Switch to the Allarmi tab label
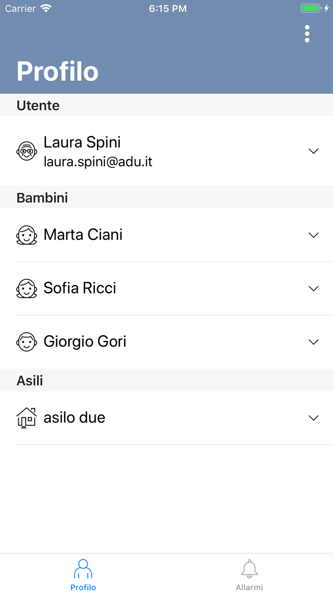Screen dimensions: 333x593 pyautogui.click(x=249, y=587)
